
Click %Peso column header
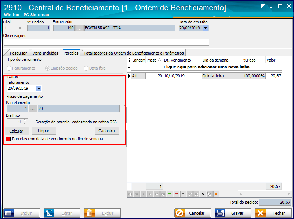(x=254, y=60)
